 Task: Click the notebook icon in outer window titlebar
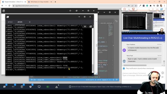tap(4, 11)
